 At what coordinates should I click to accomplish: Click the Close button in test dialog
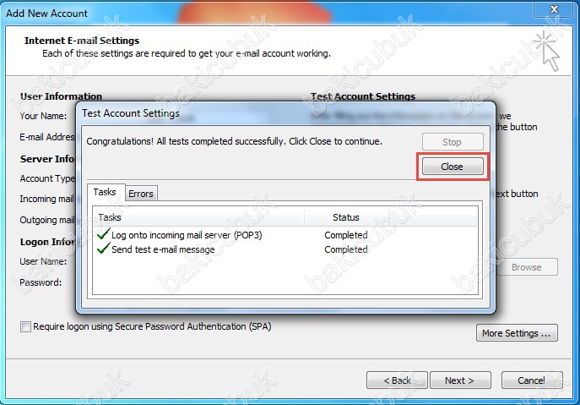(x=452, y=167)
